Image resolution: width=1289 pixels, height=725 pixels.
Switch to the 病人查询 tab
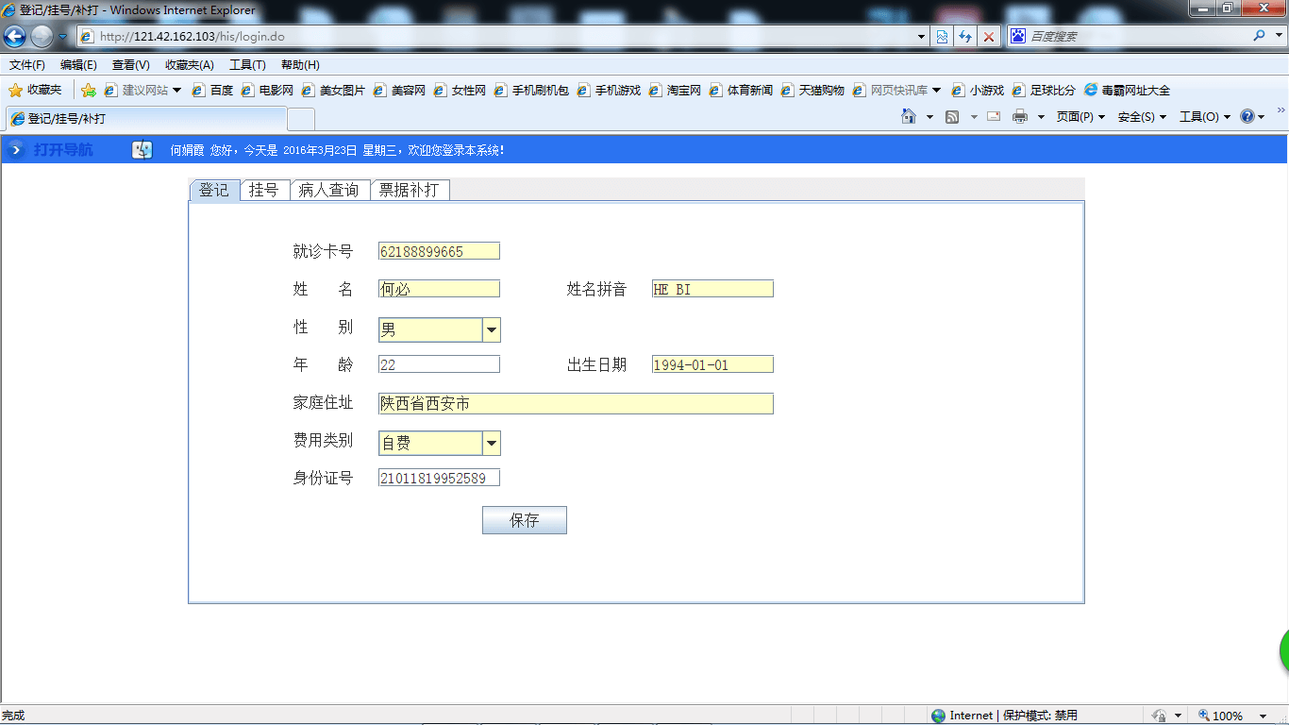(330, 189)
